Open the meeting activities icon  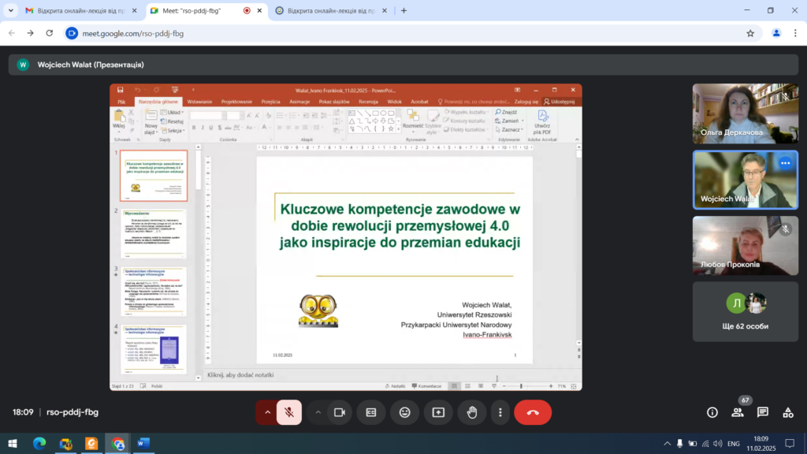[788, 412]
